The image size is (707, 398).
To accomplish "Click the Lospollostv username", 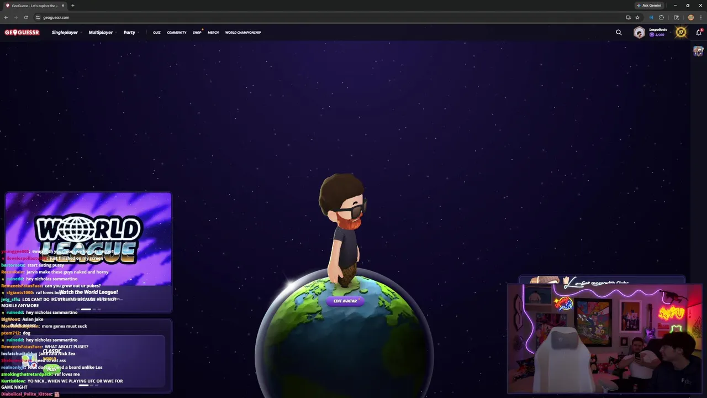I will click(658, 30).
